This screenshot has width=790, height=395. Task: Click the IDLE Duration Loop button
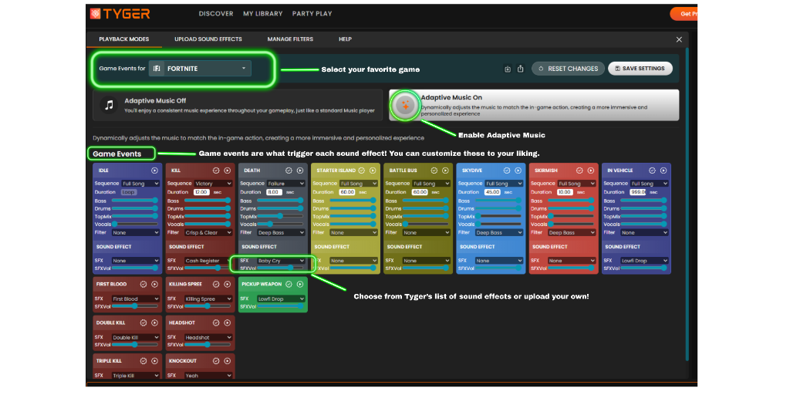tap(129, 192)
